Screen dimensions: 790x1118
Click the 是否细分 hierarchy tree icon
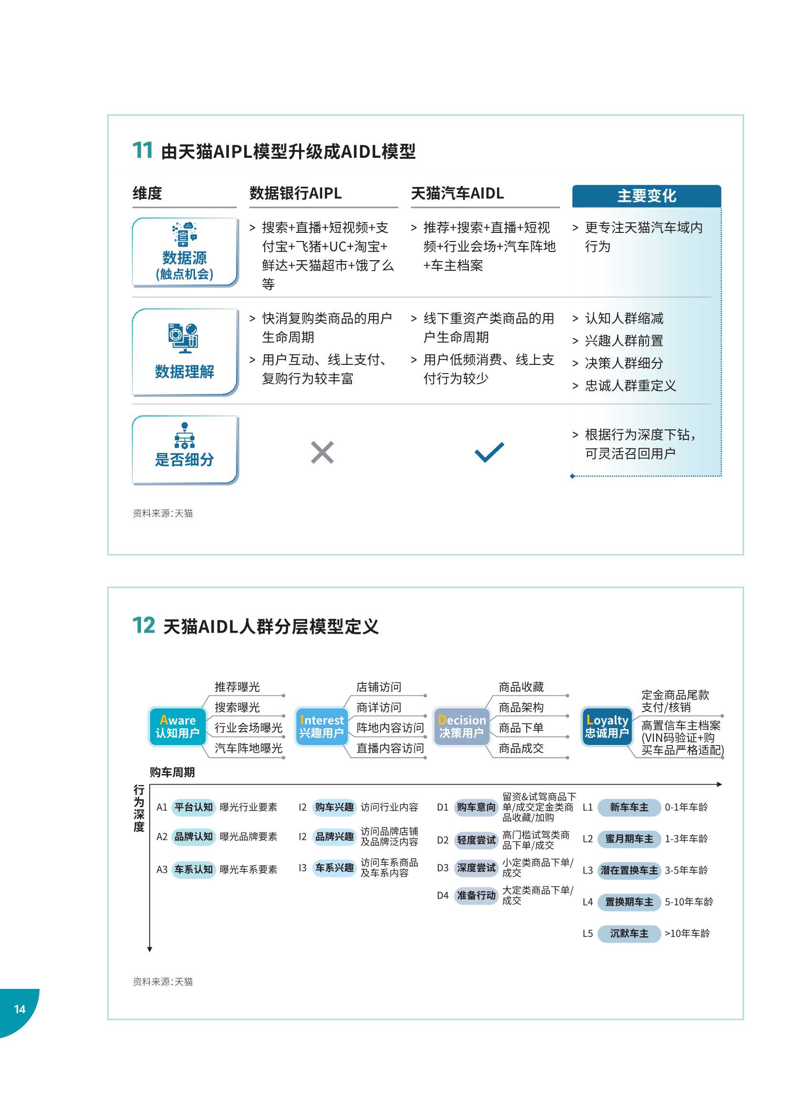pyautogui.click(x=184, y=435)
